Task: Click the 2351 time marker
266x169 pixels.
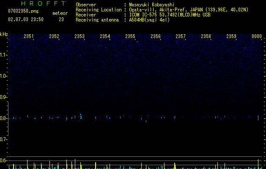Action: click(x=29, y=36)
